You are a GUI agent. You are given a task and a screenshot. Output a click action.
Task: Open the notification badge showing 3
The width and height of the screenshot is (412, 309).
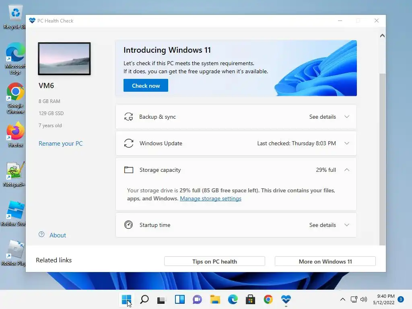pos(401,299)
